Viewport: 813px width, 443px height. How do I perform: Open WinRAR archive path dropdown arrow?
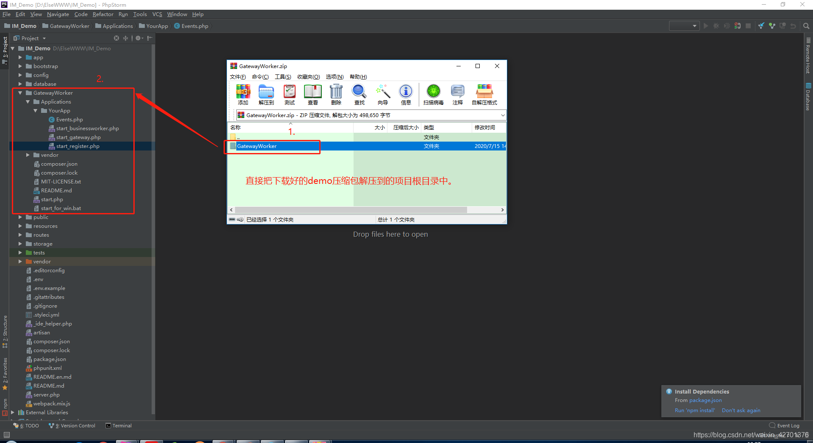point(503,115)
